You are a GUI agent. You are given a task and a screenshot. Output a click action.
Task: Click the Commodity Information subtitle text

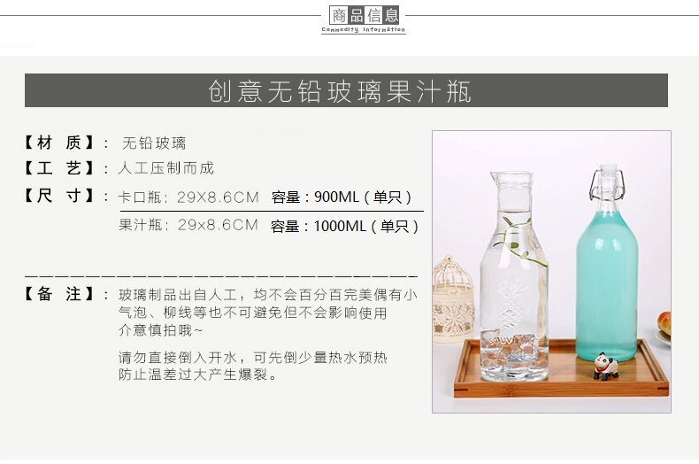coord(364,30)
